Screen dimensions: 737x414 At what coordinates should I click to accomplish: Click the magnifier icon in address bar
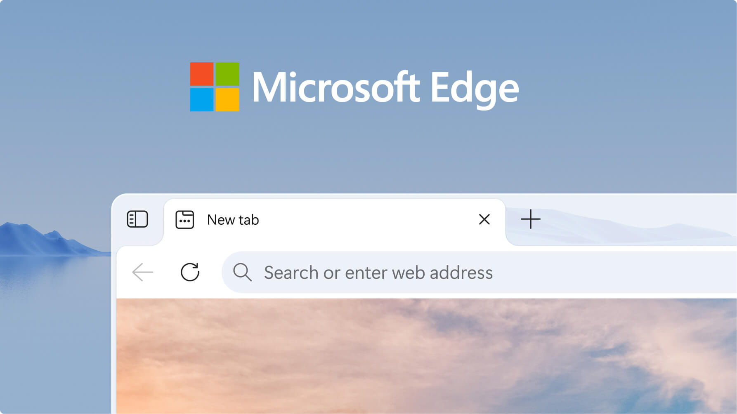(x=242, y=272)
